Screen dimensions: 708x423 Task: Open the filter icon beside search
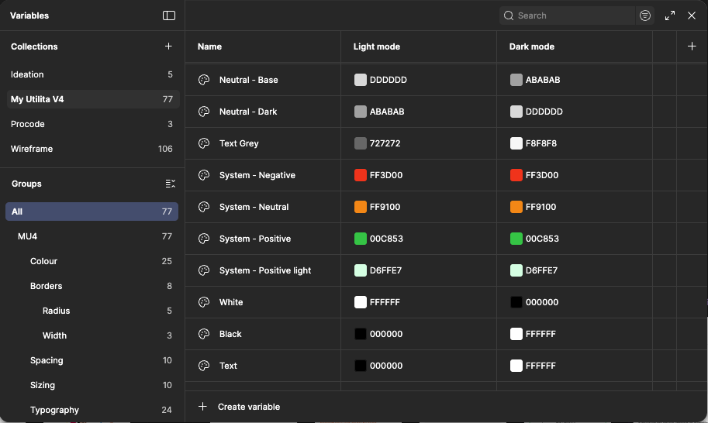click(x=644, y=15)
